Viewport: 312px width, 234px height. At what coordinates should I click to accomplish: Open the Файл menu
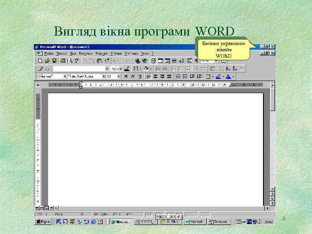click(49, 54)
